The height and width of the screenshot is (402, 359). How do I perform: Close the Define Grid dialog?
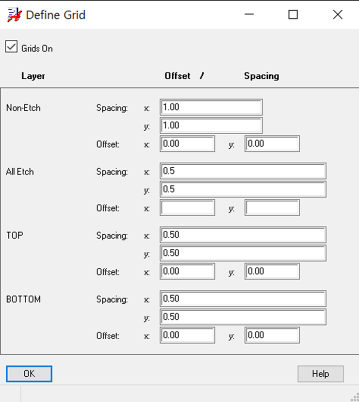pyautogui.click(x=338, y=15)
